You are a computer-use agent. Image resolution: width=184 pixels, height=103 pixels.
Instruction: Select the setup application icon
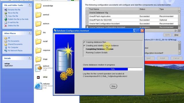(38, 77)
